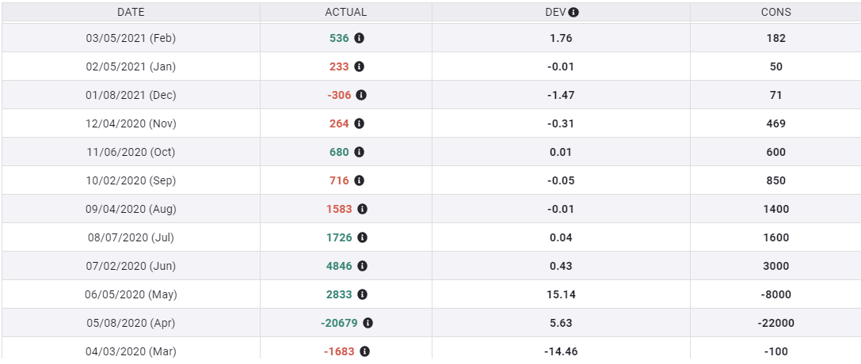Open info icon beside 1583 value

click(362, 209)
